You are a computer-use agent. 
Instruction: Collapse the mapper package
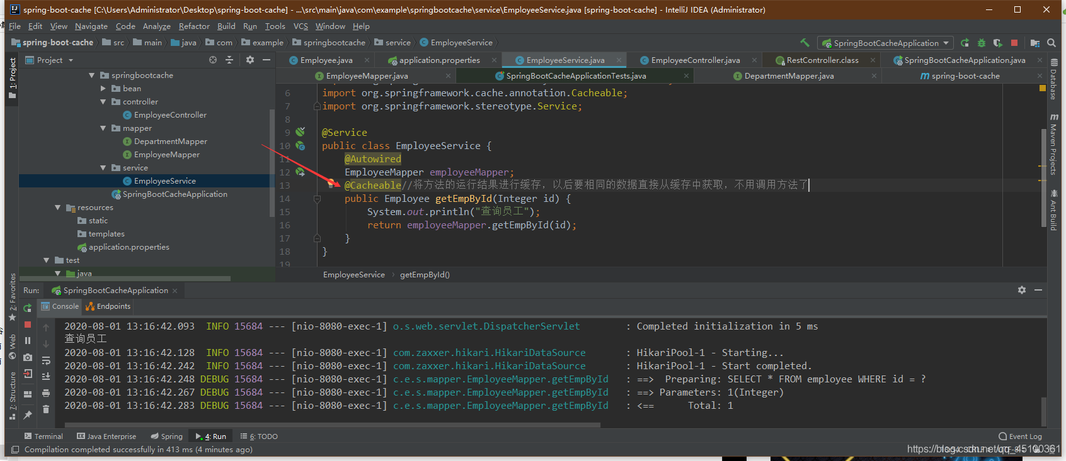[103, 128]
